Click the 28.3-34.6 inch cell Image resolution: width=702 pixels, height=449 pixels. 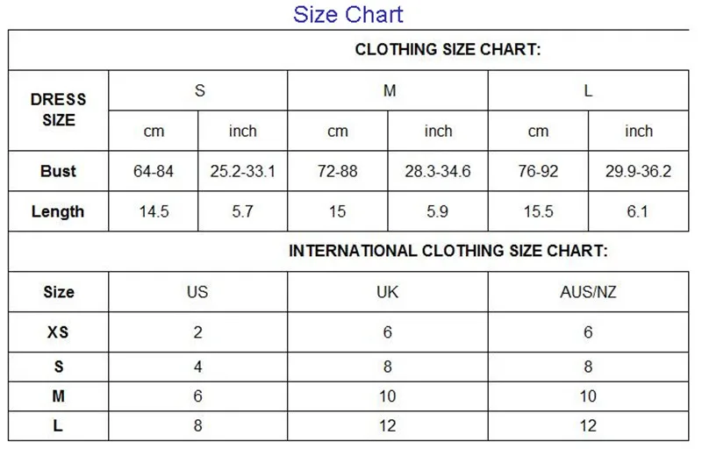[438, 171]
